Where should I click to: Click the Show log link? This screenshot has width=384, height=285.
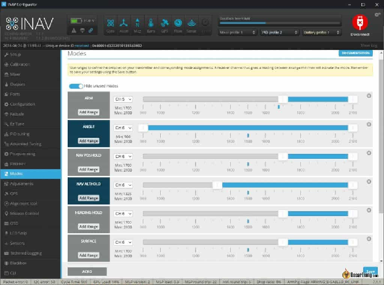pos(369,46)
